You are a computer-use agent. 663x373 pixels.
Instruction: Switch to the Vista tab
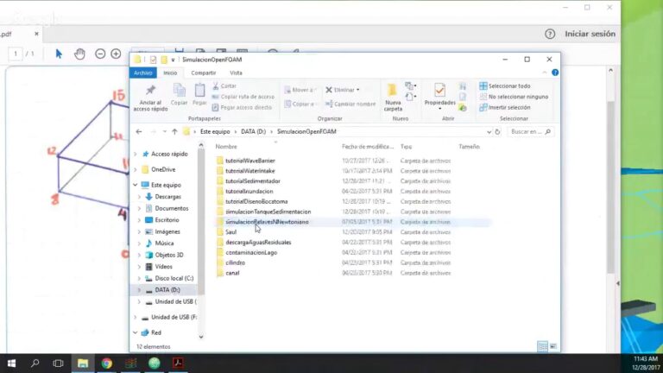pyautogui.click(x=236, y=73)
